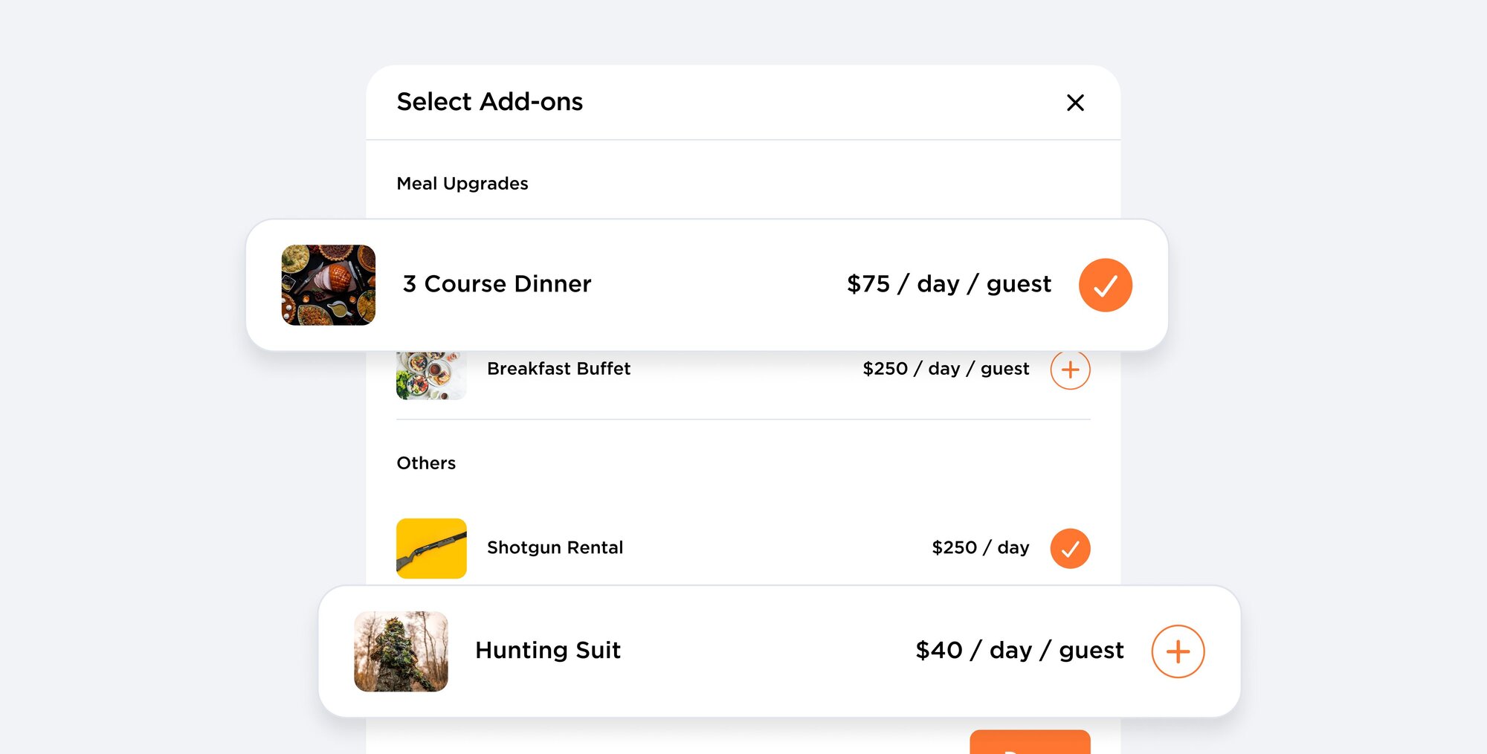Click the Others section header
The height and width of the screenshot is (754, 1487).
426,463
